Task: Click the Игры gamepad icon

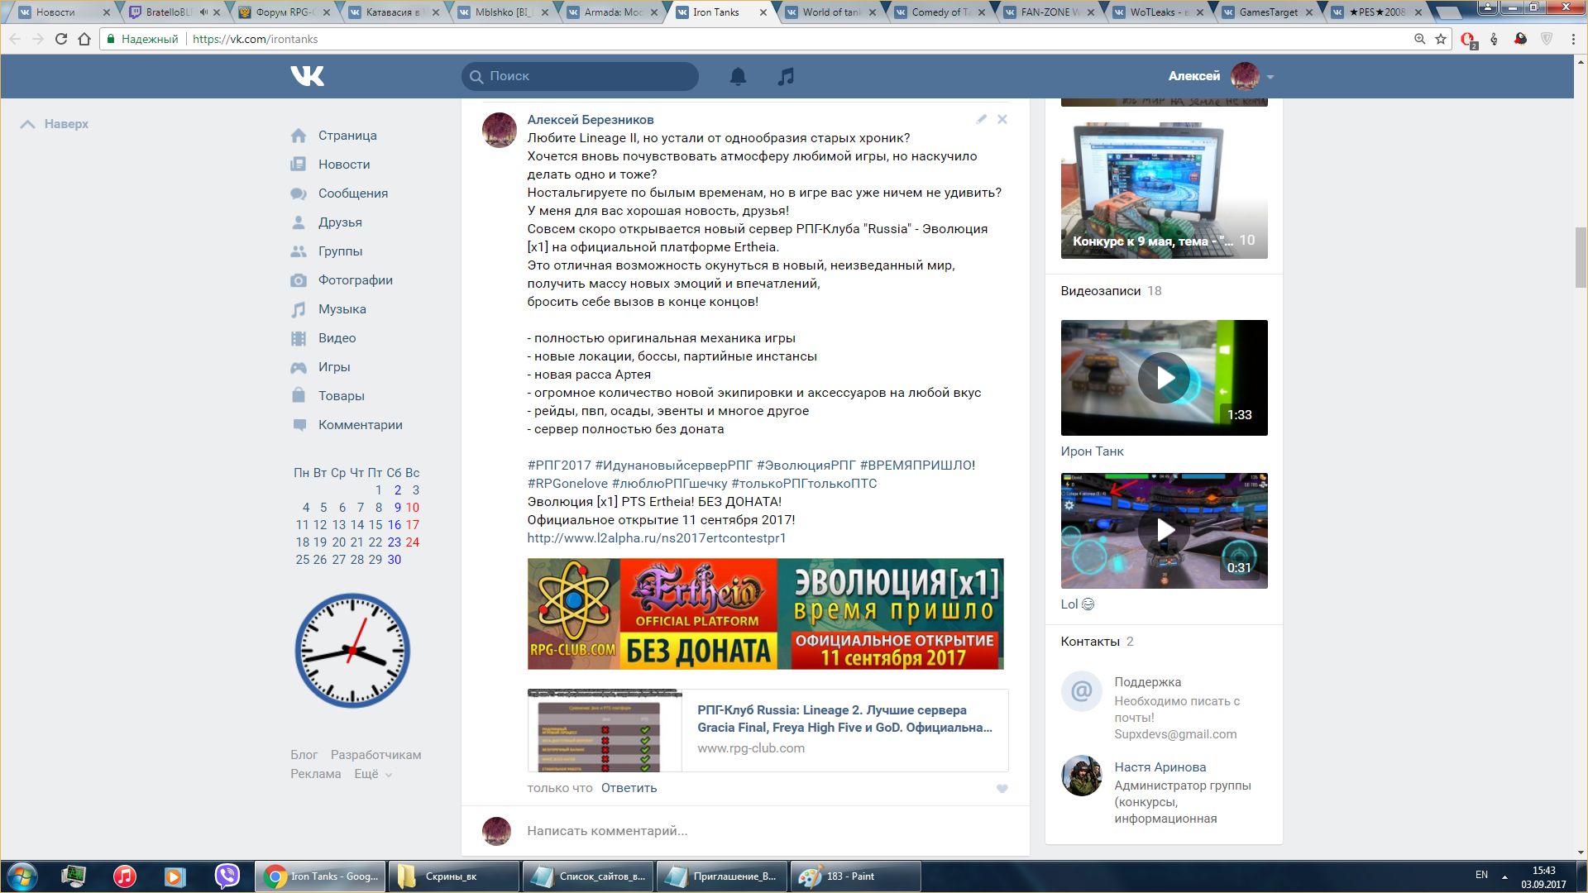Action: tap(299, 367)
